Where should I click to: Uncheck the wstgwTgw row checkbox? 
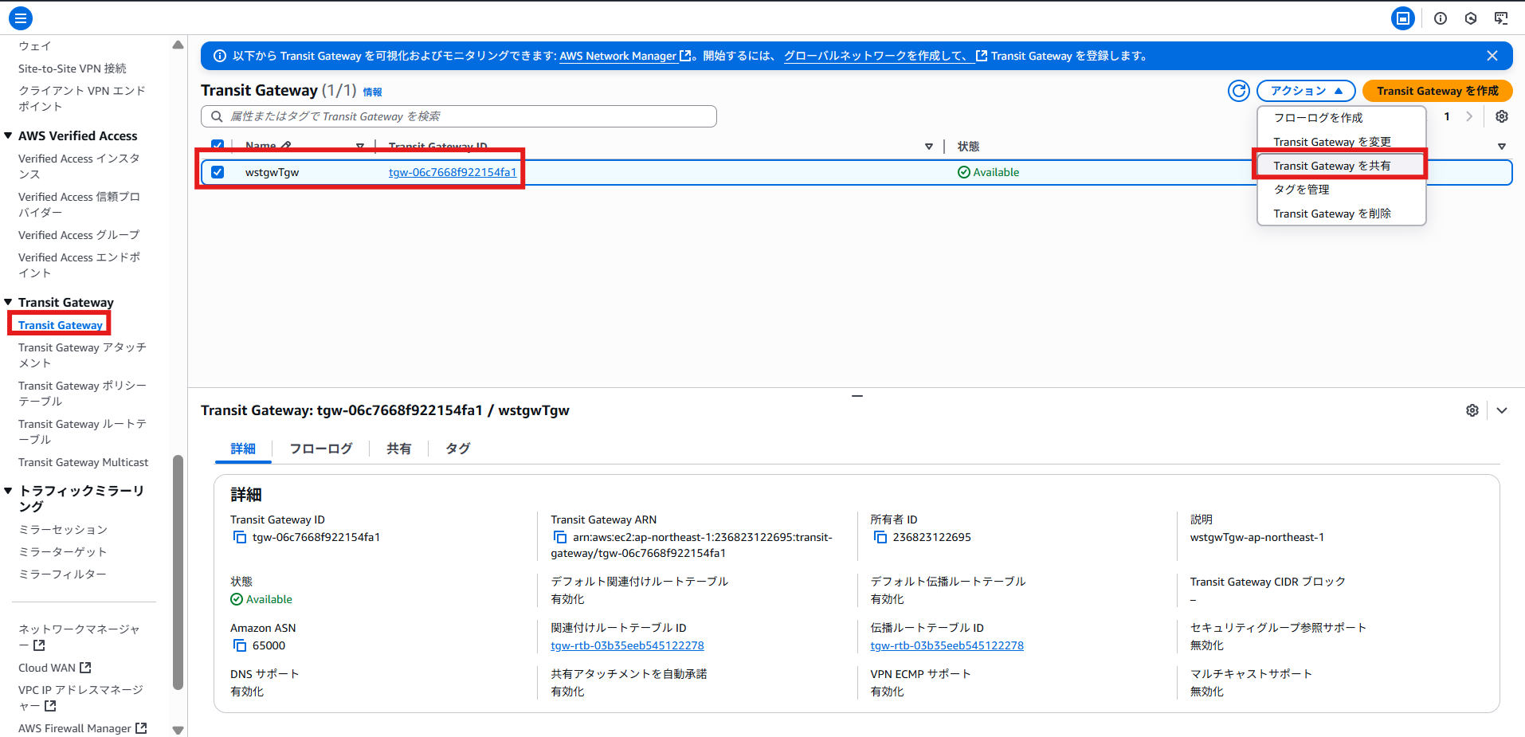pyautogui.click(x=218, y=172)
